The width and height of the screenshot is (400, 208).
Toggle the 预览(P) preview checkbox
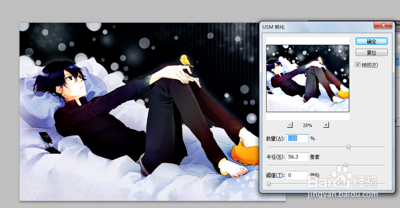pos(358,65)
